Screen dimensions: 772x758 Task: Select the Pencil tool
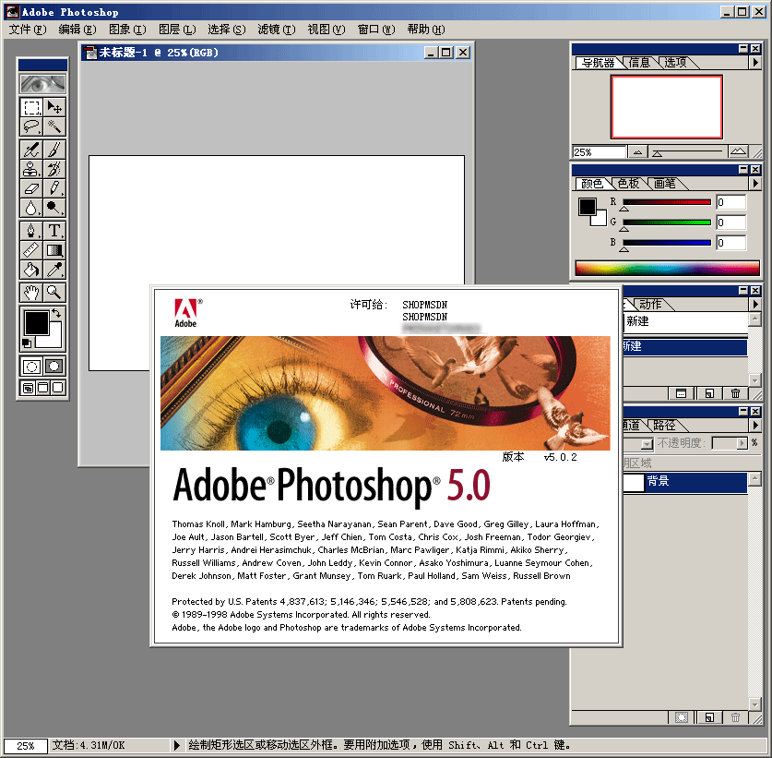(x=54, y=187)
